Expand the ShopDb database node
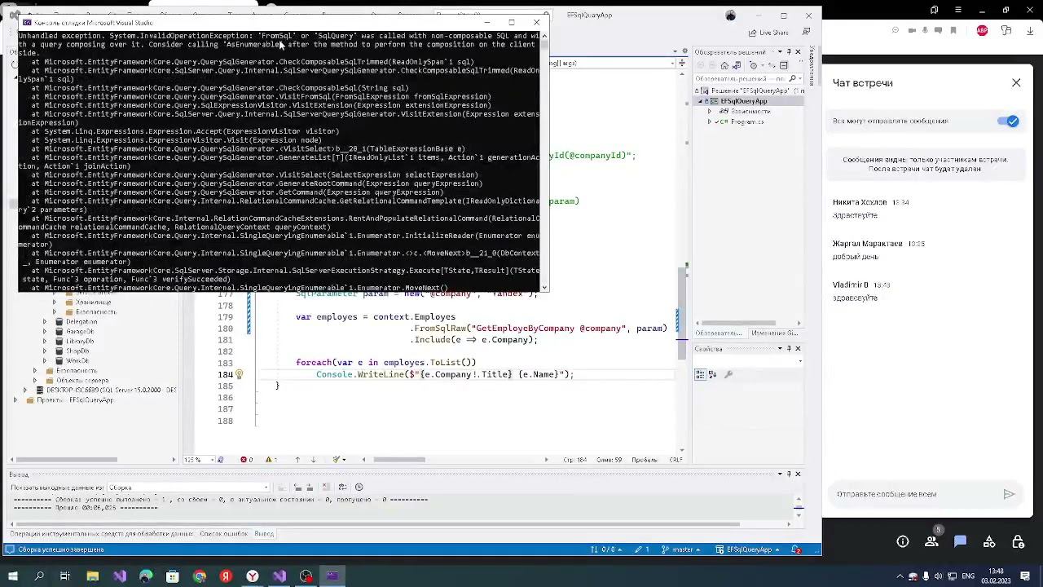The image size is (1043, 587). (45, 351)
